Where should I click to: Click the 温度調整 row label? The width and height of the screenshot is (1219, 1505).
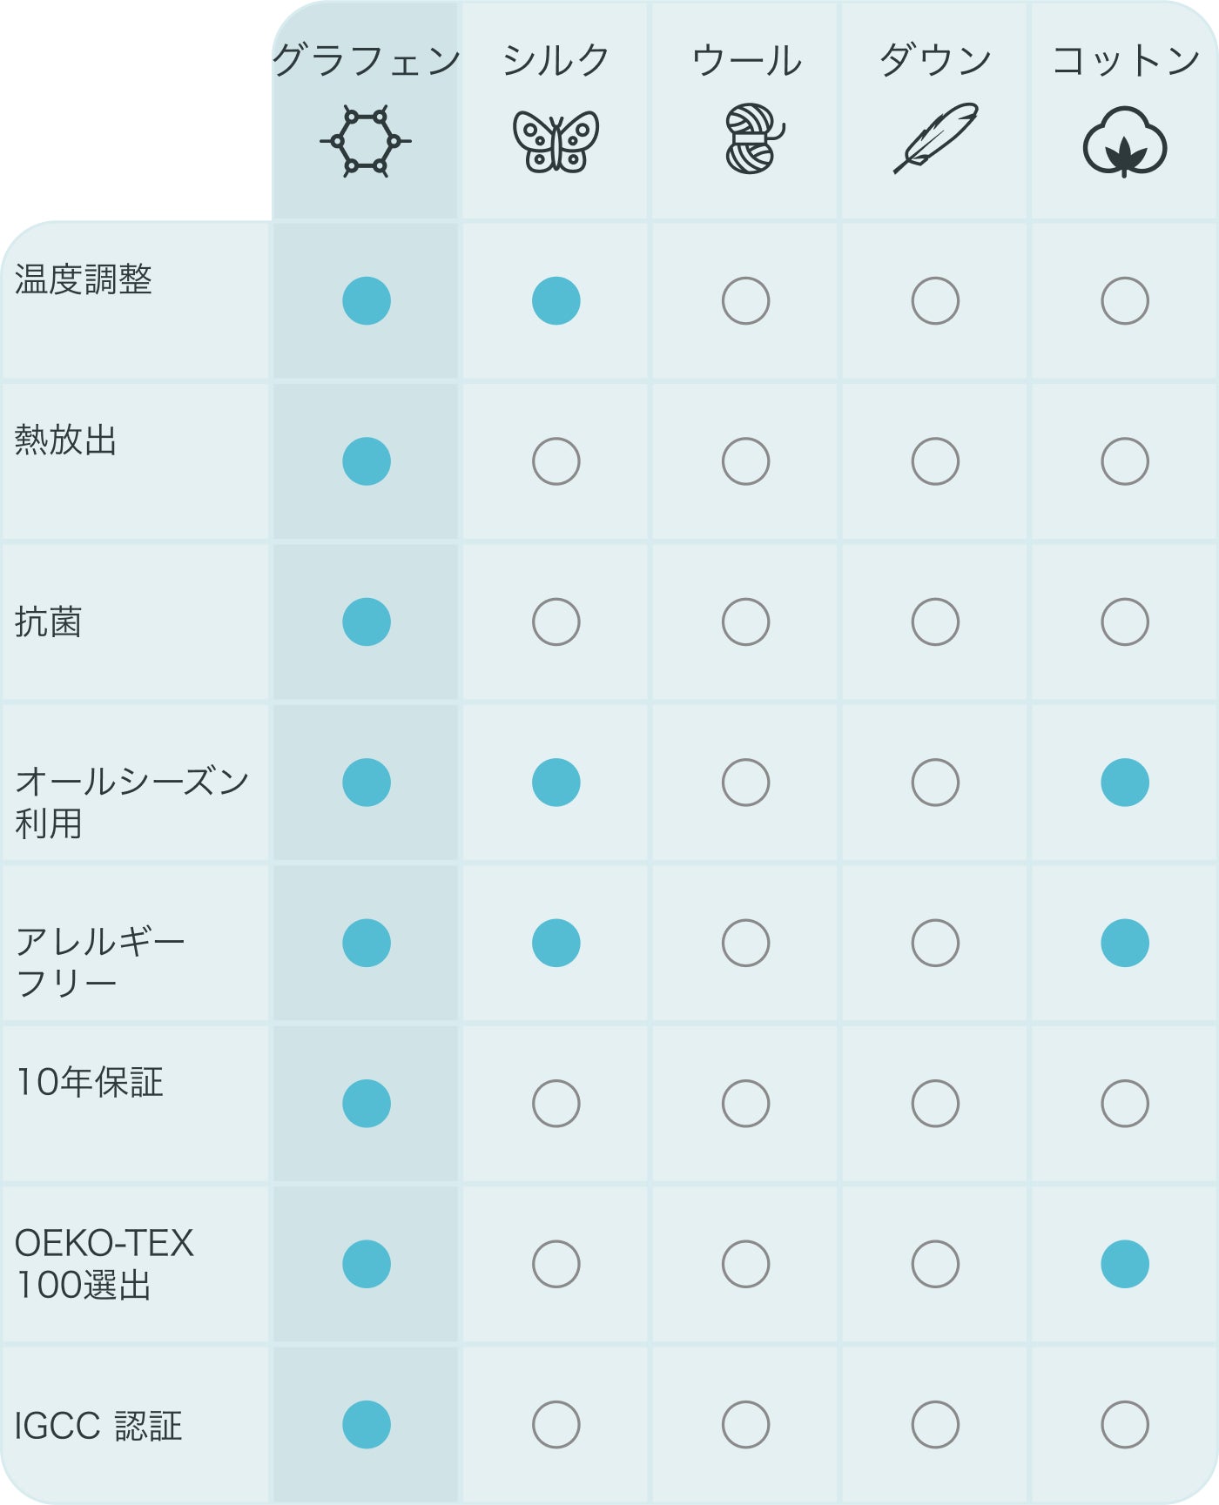84,280
